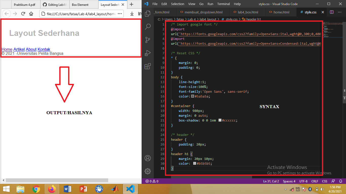Select the Search icon in the Activity Bar
The width and height of the screenshot is (346, 194).
(x=148, y=27)
